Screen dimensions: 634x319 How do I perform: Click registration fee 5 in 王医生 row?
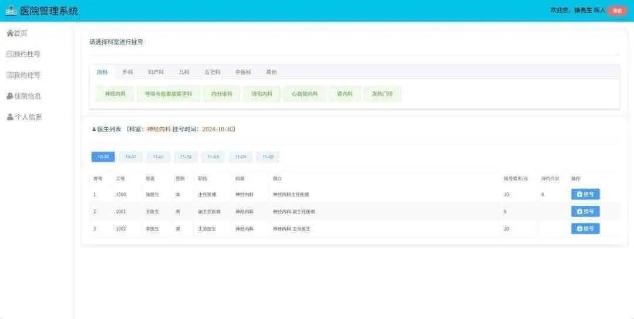505,212
